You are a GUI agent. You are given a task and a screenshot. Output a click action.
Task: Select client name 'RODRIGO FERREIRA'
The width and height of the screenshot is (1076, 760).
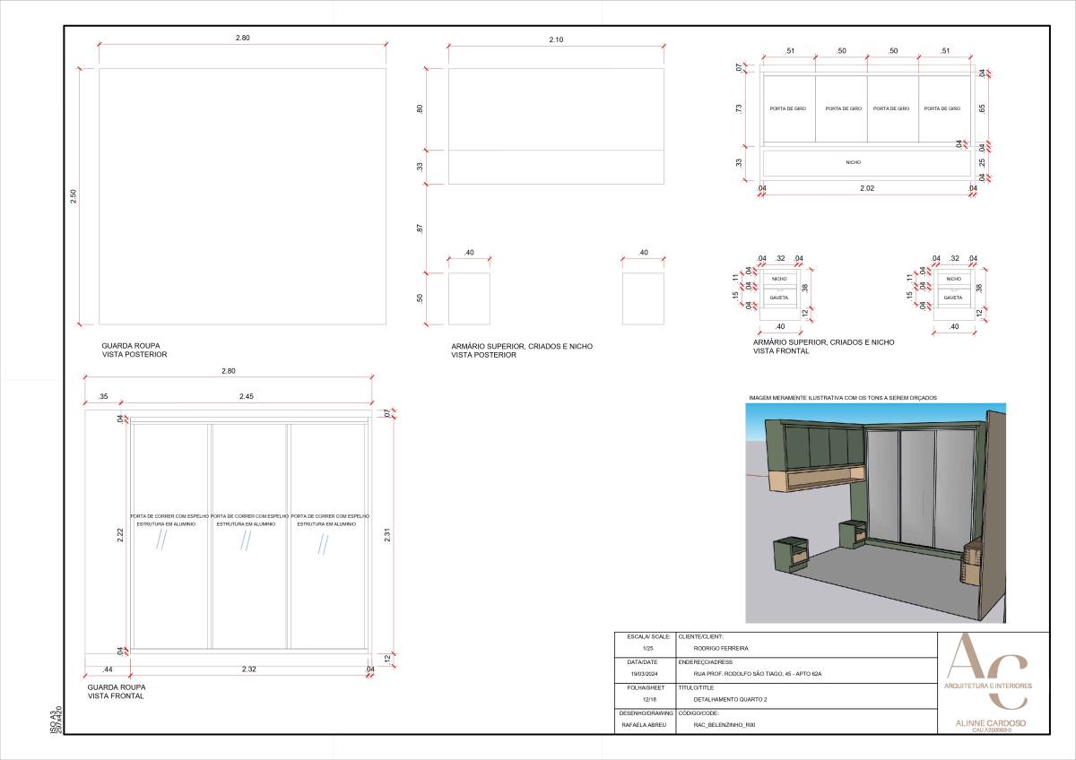tap(721, 648)
